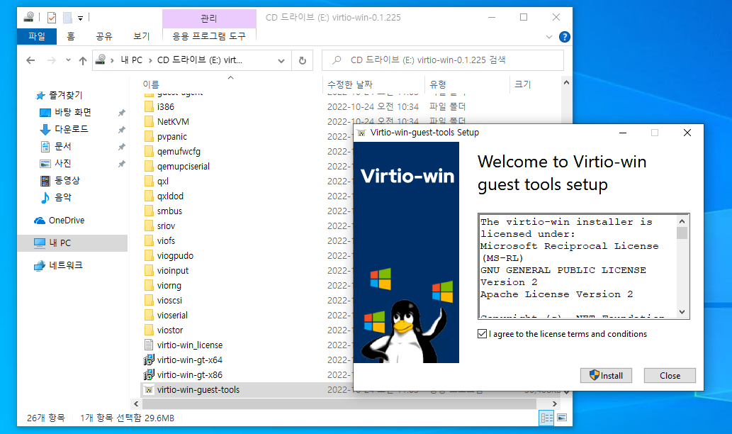The image size is (732, 434).
Task: Open 음악 in navigation pane
Action: (x=62, y=197)
